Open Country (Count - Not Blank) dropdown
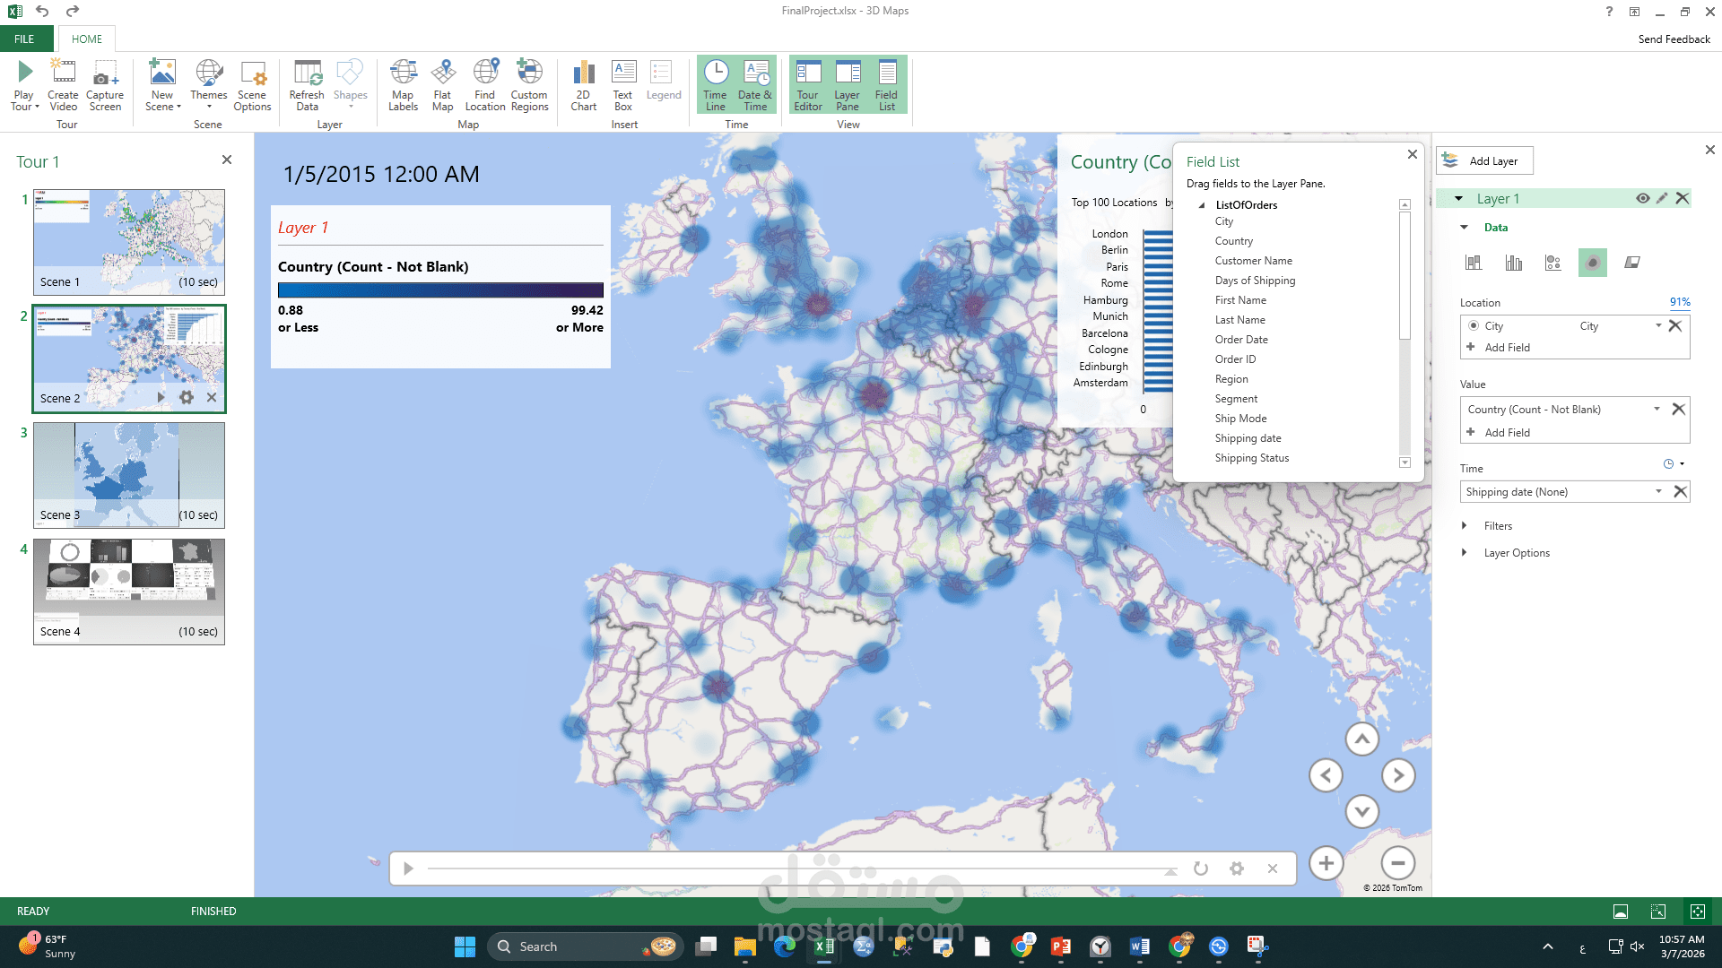 (1657, 410)
